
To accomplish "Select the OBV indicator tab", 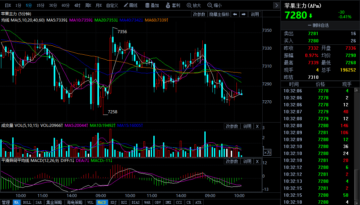I will click(x=158, y=202).
